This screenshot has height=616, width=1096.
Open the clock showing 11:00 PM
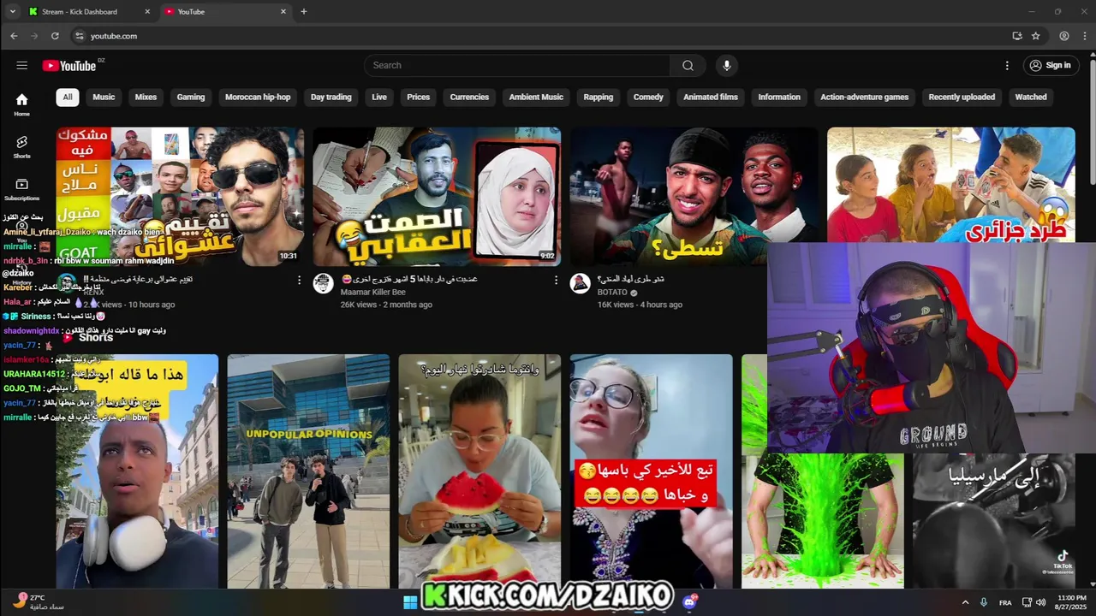1071,602
